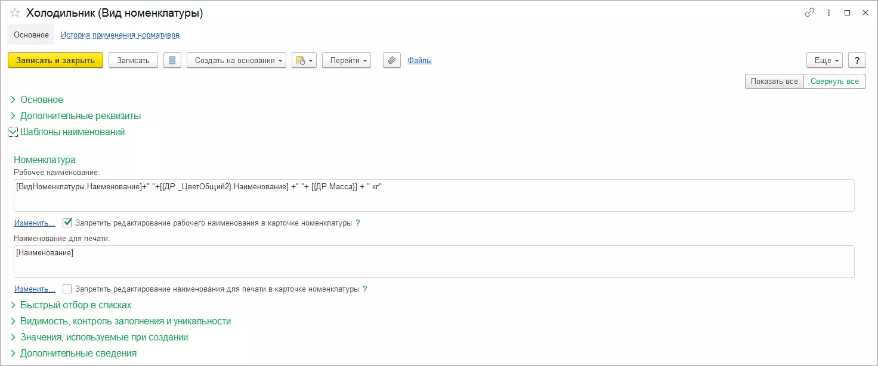Click the favorite star icon
878x366 pixels.
15,13
